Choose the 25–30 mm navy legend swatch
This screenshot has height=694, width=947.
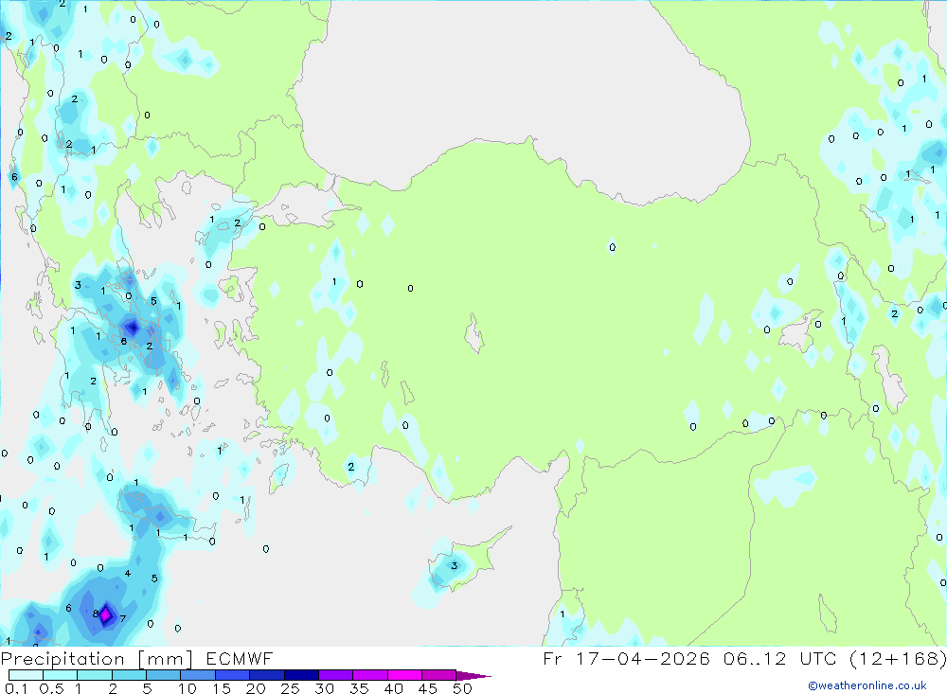point(301,675)
